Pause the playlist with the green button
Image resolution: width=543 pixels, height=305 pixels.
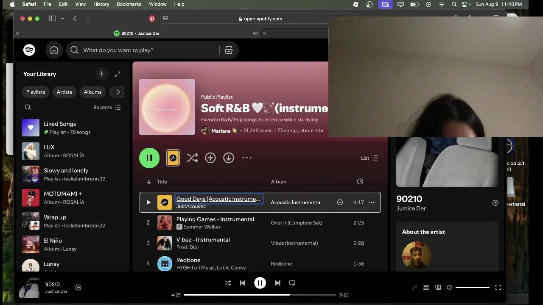pos(149,158)
